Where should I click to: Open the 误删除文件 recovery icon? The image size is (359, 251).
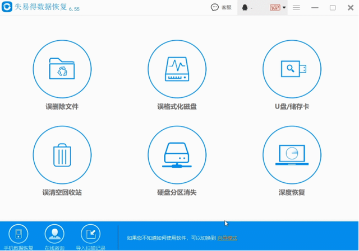[x=62, y=69]
